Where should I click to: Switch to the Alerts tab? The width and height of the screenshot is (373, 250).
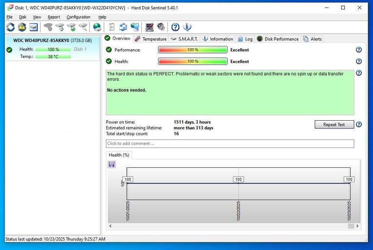312,39
